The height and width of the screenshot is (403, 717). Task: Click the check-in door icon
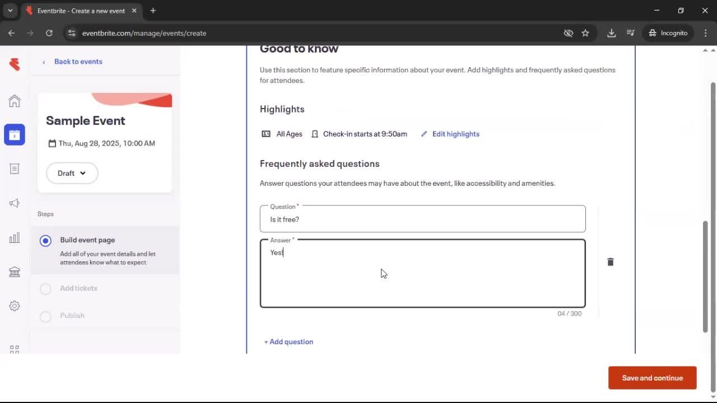tap(315, 134)
